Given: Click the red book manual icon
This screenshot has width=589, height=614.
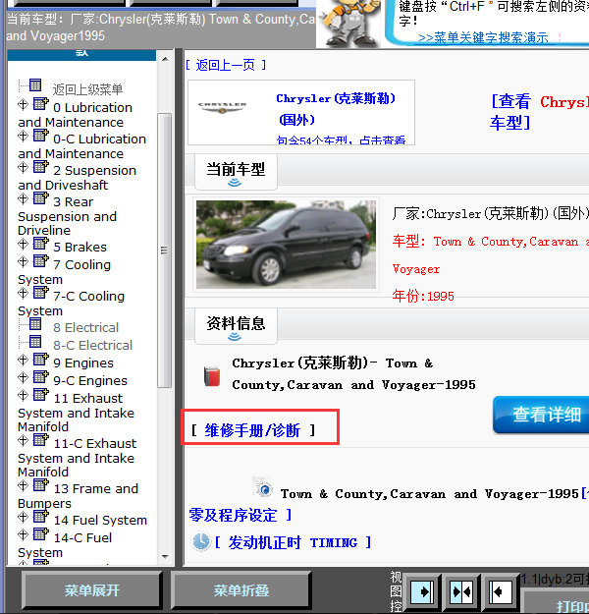Looking at the screenshot, I should [212, 376].
